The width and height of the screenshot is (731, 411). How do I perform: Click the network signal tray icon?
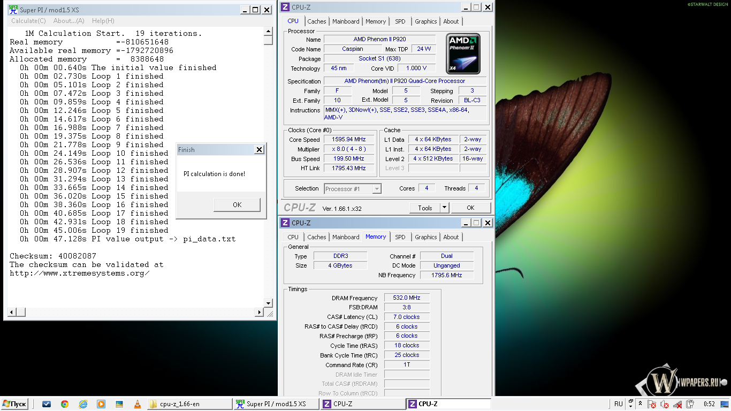pyautogui.click(x=678, y=404)
